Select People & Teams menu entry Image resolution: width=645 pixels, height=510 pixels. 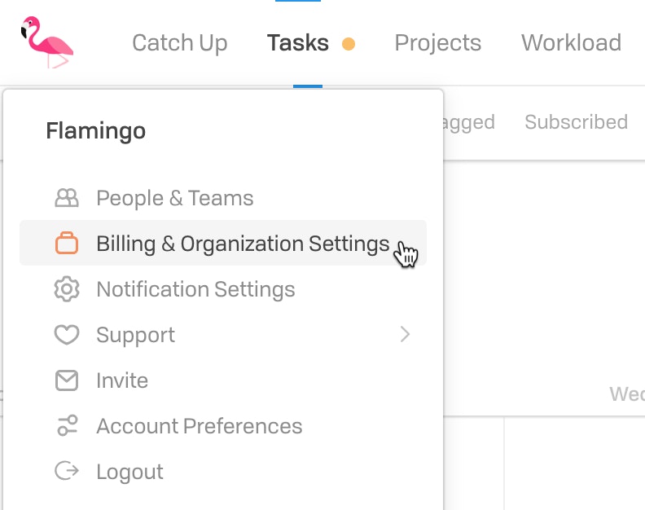223,198
